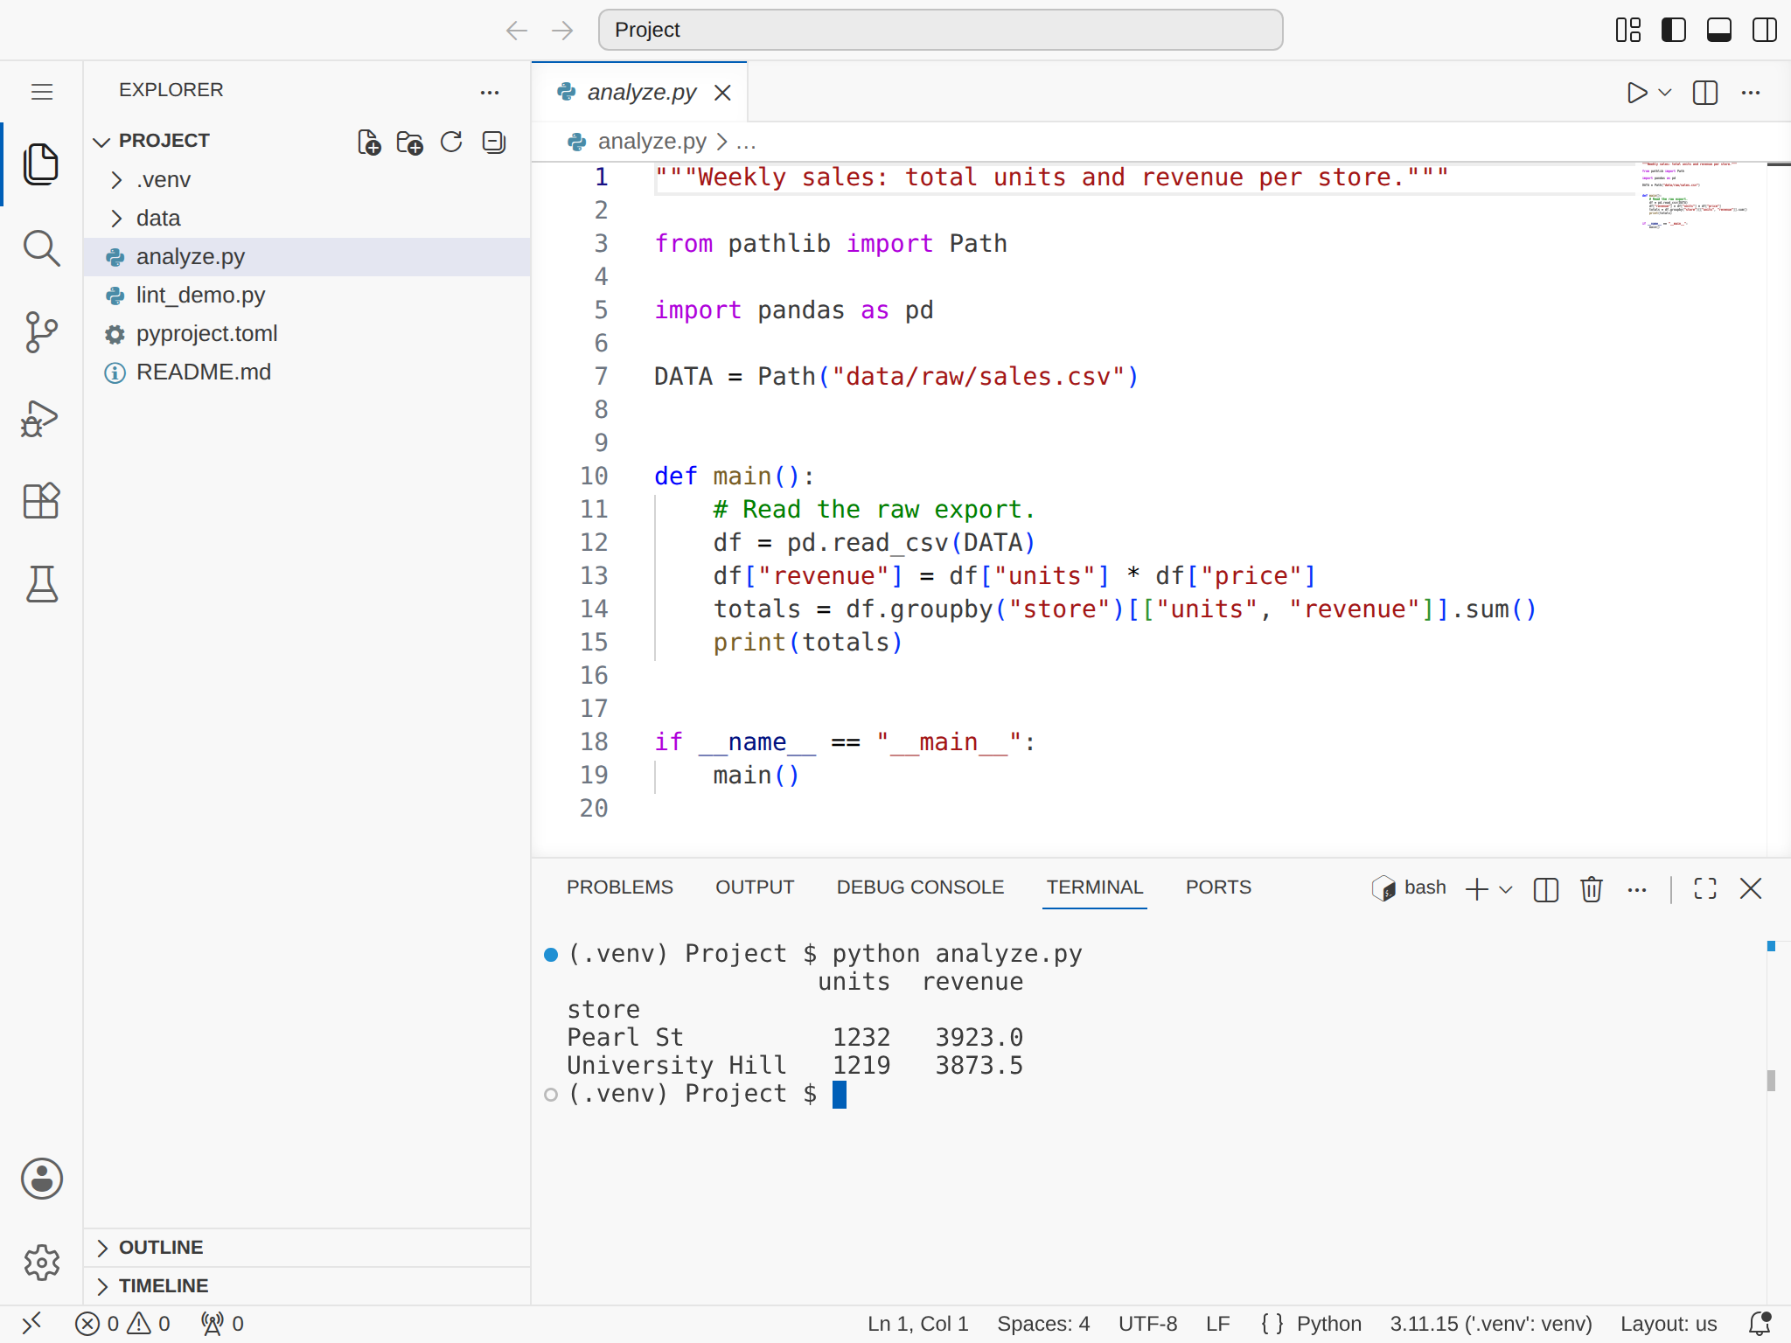Expand breadcrumb ellipsis after analyze.py
Viewport: 1791px width, 1343px height.
coord(746,142)
